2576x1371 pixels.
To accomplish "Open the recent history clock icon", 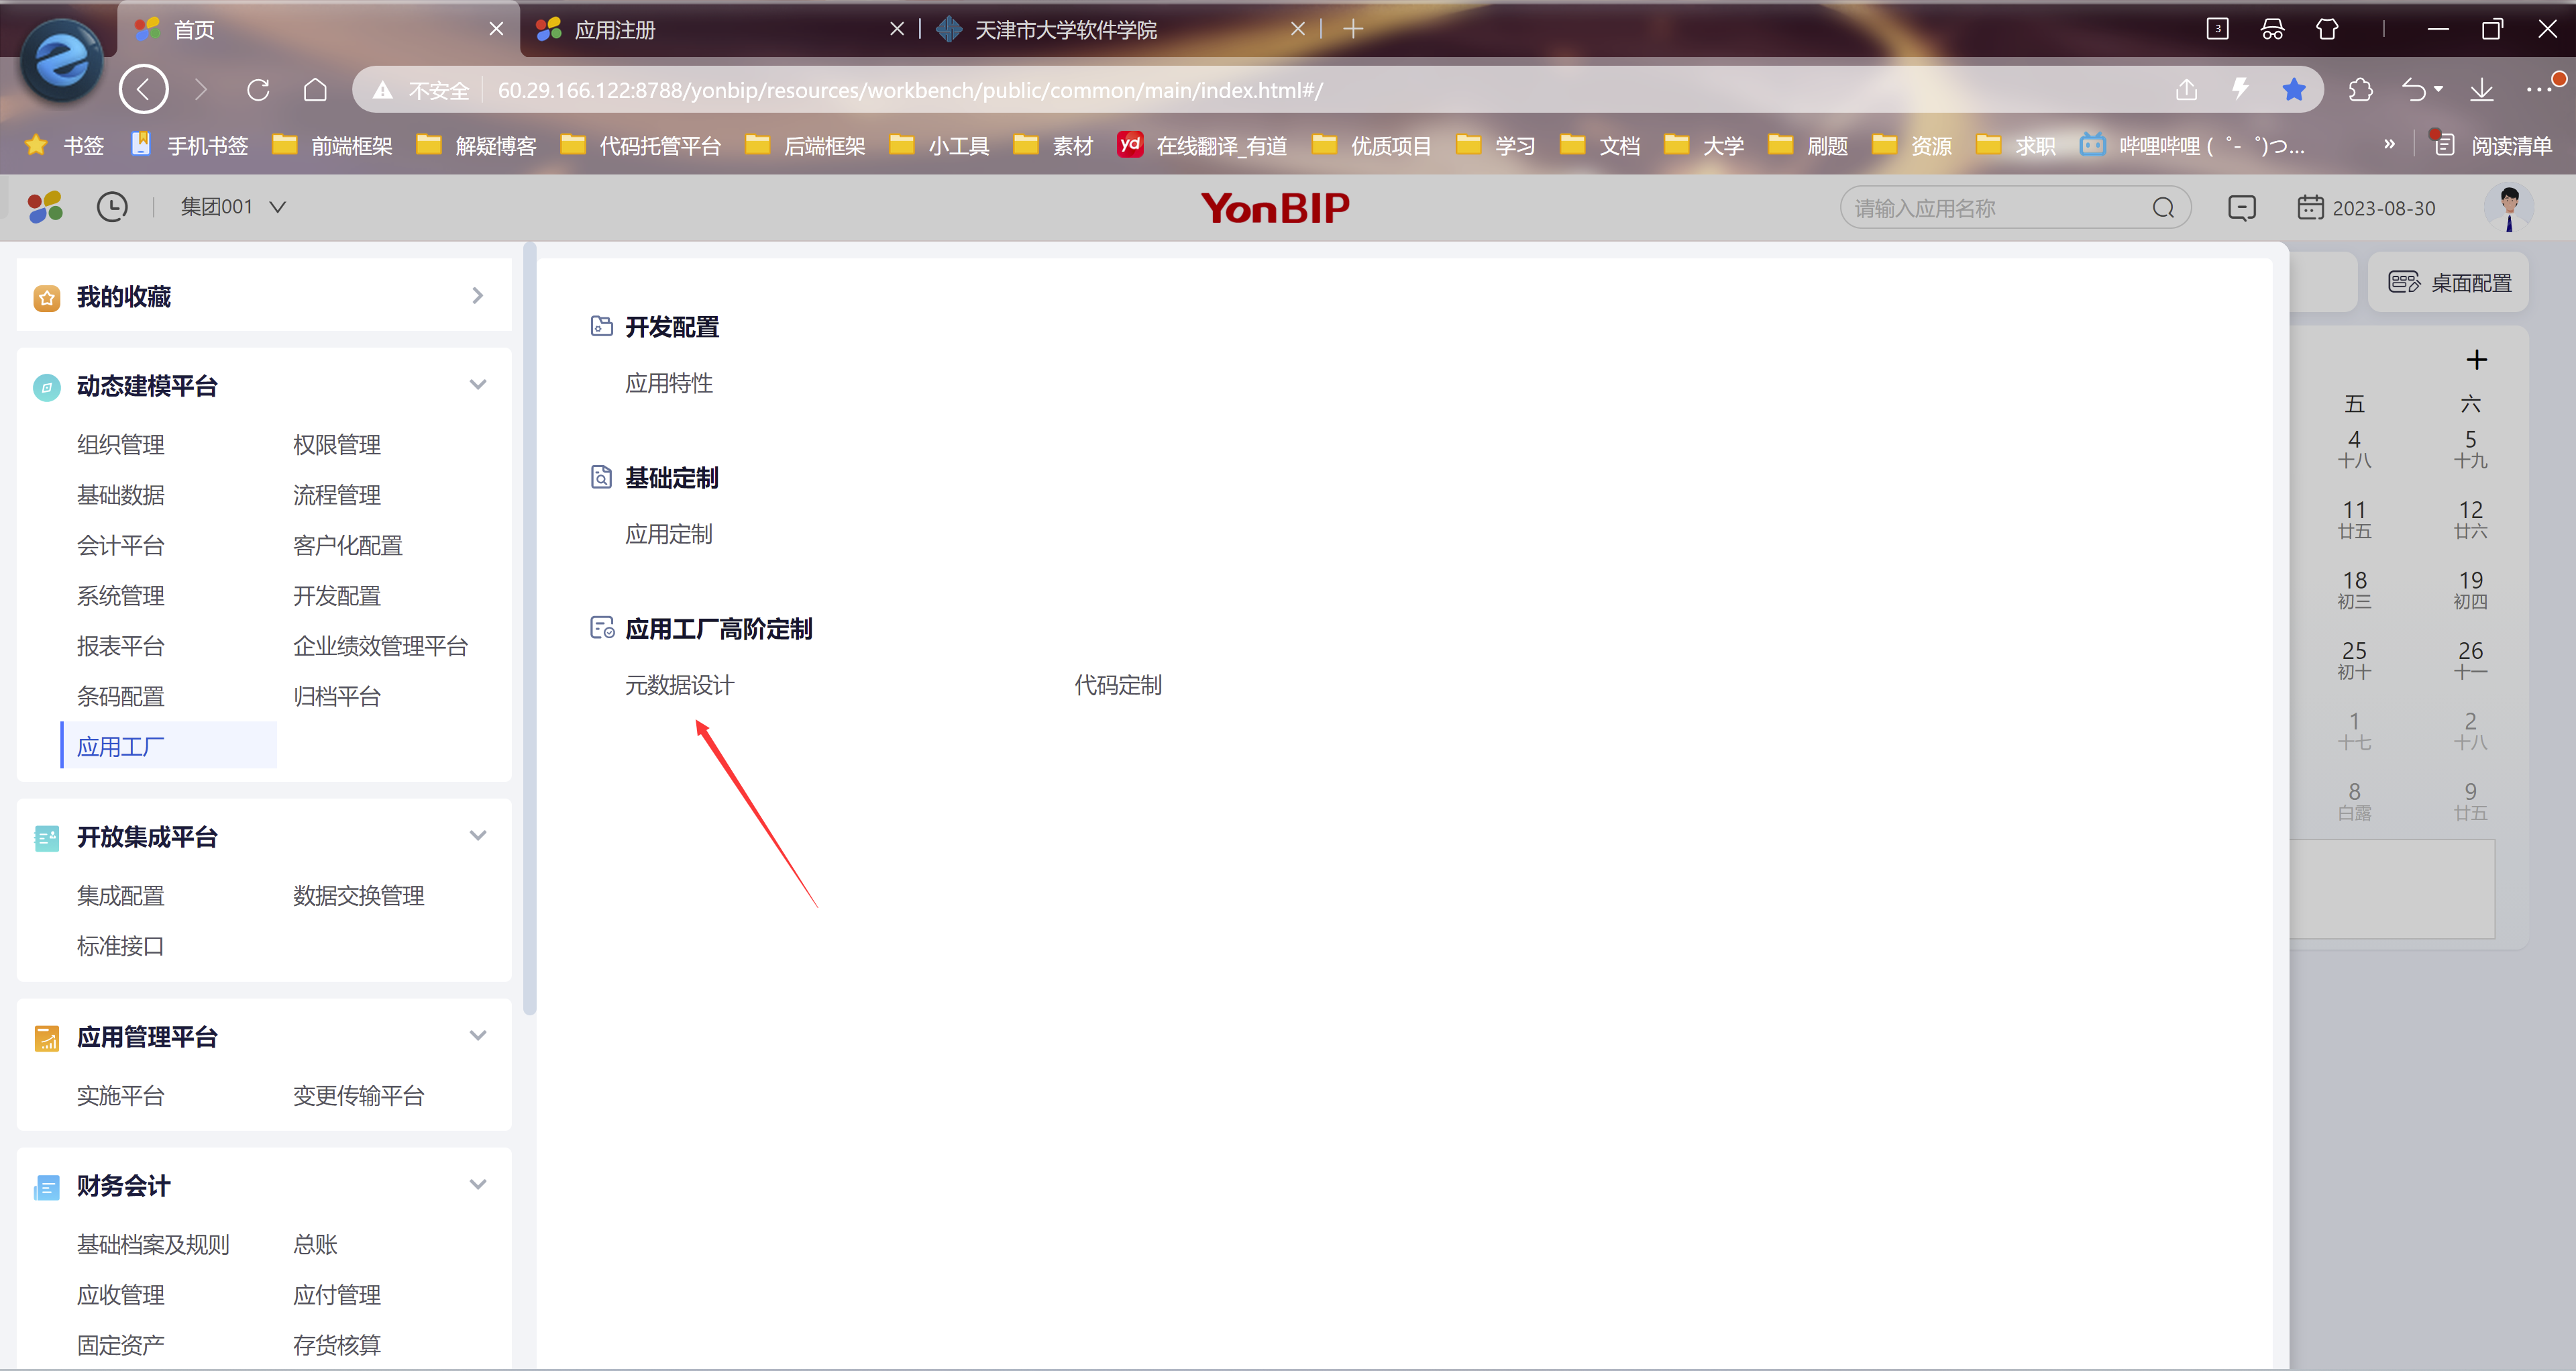I will pyautogui.click(x=112, y=207).
